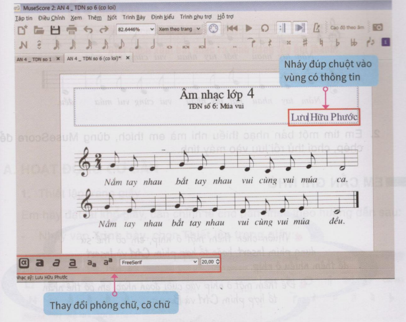Open the zoom percentage dropdown
The height and width of the screenshot is (322, 406).
click(x=136, y=30)
